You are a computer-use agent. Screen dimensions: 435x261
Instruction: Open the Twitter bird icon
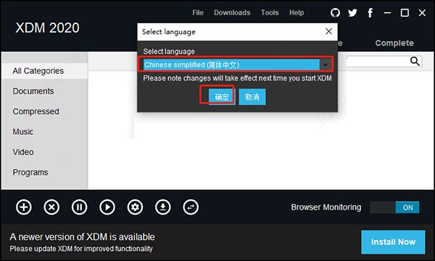352,13
